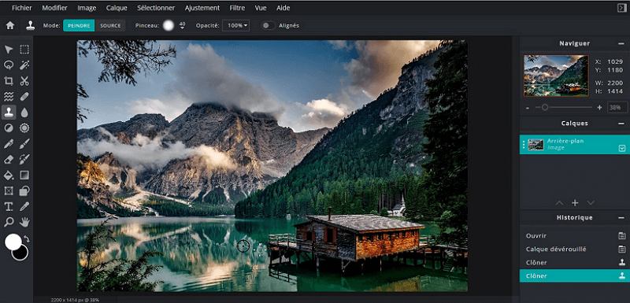Add a new layer with plus button
Viewport: 630px width, 303px height.
point(575,203)
